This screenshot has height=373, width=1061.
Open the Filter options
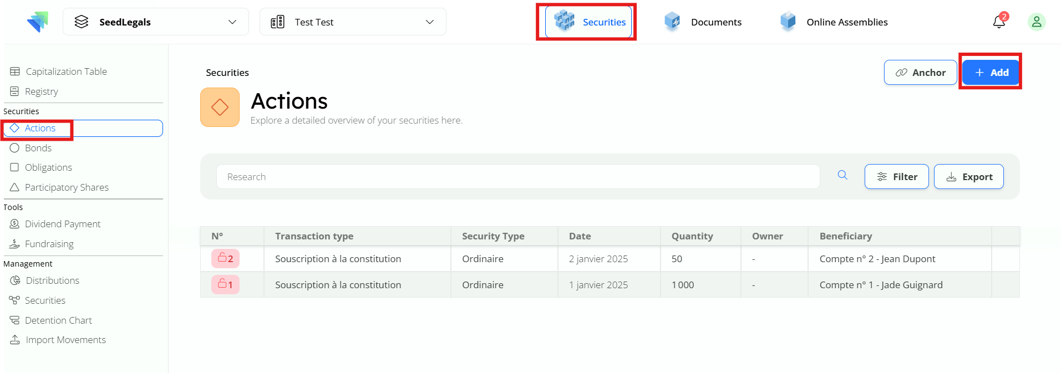896,177
